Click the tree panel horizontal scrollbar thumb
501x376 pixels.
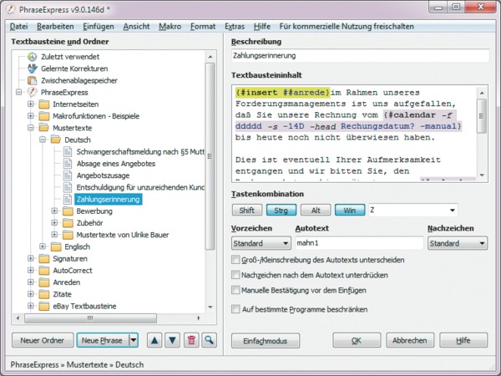click(90, 318)
